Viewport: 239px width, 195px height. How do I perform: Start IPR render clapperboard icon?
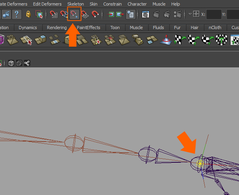tap(167, 14)
